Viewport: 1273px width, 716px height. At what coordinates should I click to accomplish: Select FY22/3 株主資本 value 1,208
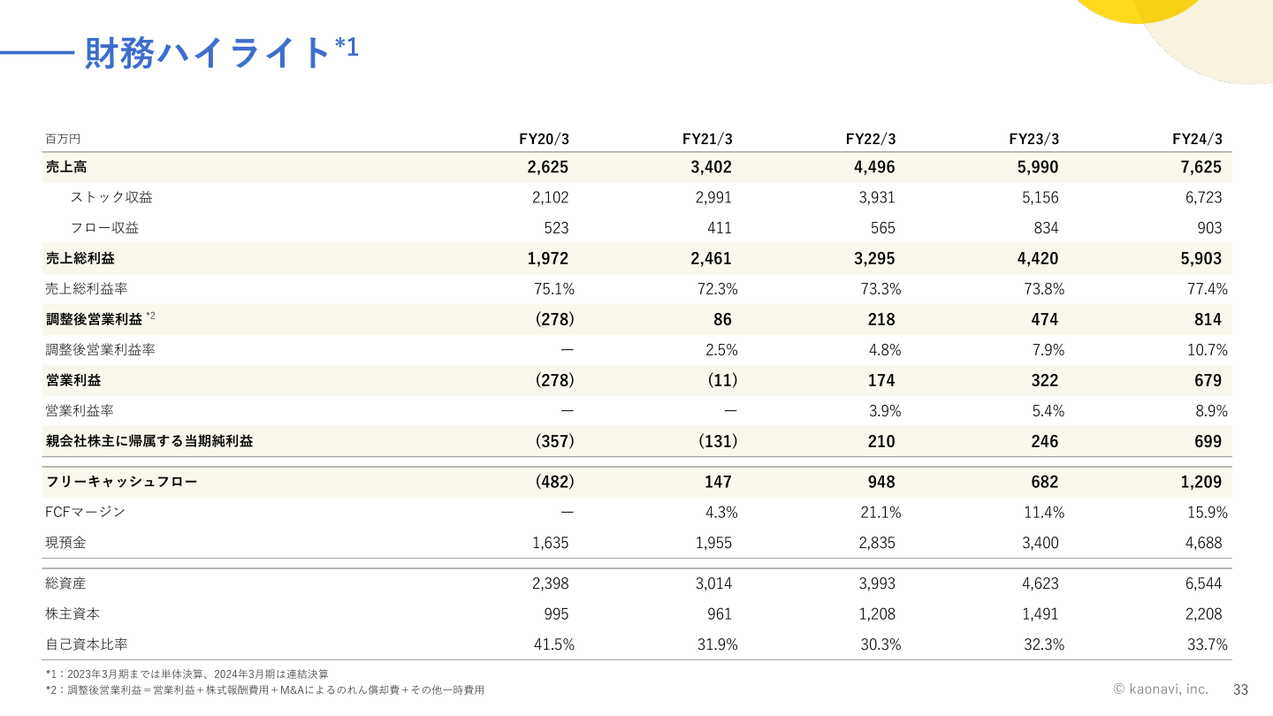[877, 613]
